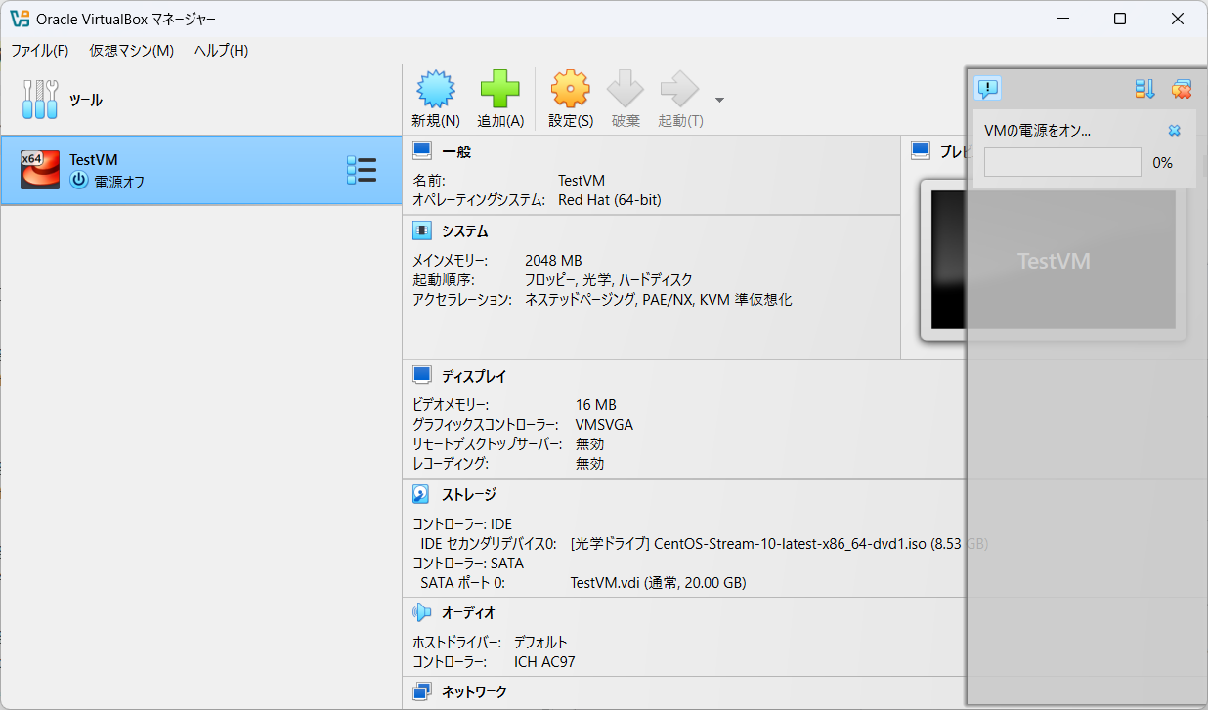Click the Add (追加) green plus icon
The image size is (1208, 710).
(x=500, y=89)
